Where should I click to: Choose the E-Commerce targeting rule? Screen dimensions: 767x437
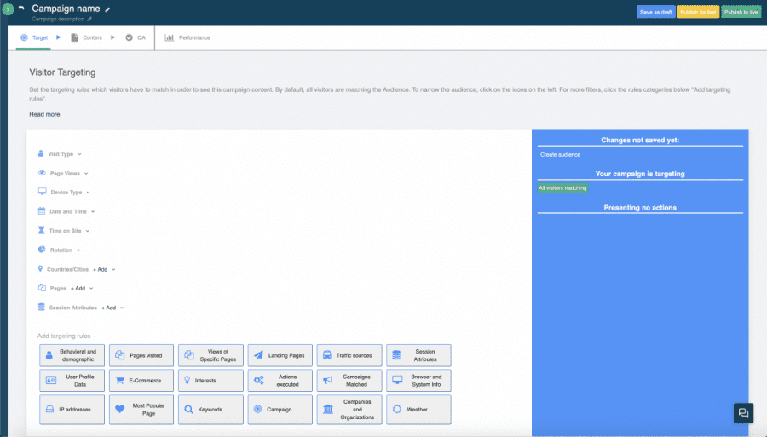[x=141, y=381]
